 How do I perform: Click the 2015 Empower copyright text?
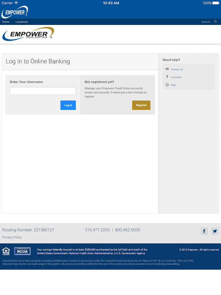click(x=199, y=250)
